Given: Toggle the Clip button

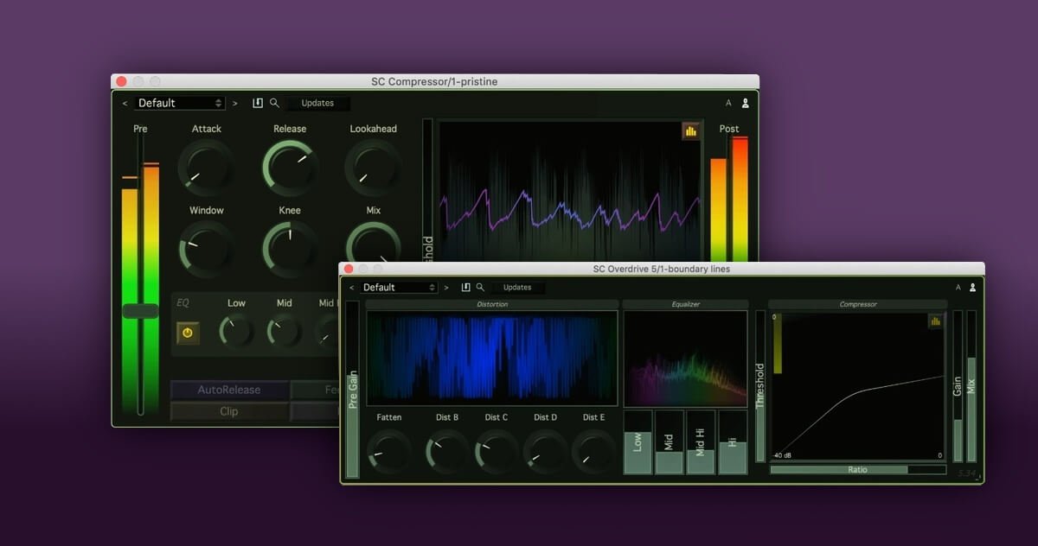Looking at the screenshot, I should [x=228, y=411].
